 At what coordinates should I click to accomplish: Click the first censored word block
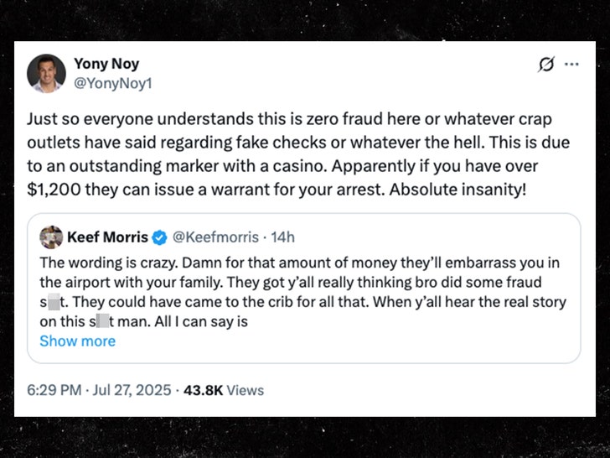(55, 302)
